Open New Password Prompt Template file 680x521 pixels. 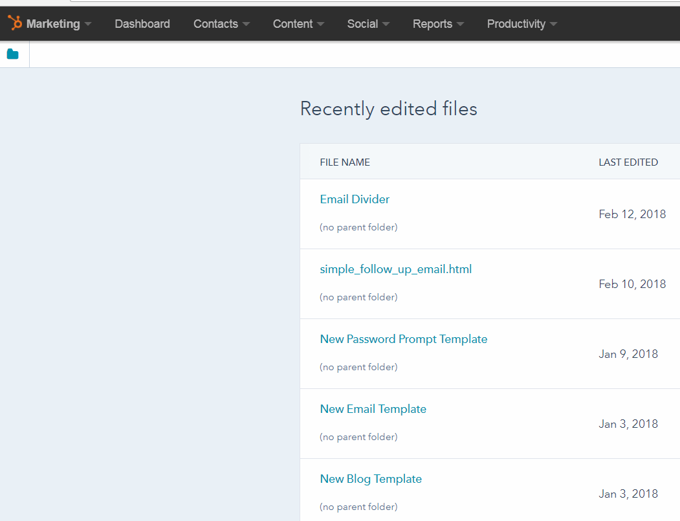pos(403,339)
